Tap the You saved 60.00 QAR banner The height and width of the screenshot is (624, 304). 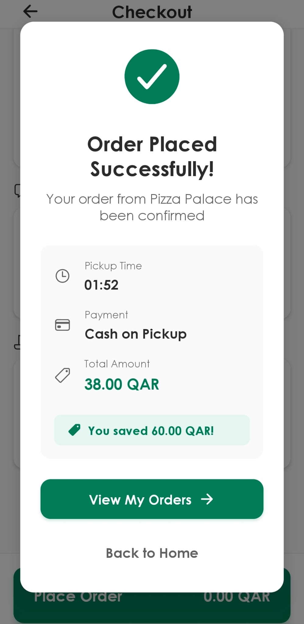[152, 430]
